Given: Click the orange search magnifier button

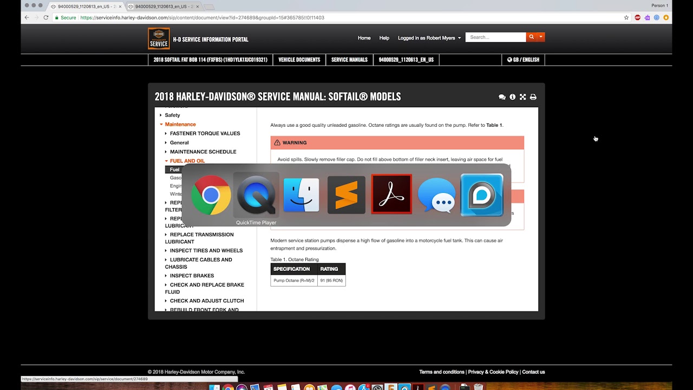Looking at the screenshot, I should tap(531, 37).
